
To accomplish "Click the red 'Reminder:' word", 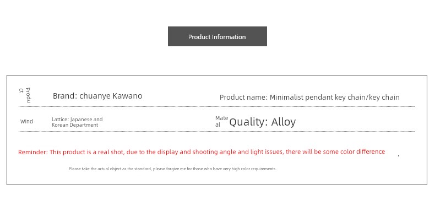I will tap(33, 152).
